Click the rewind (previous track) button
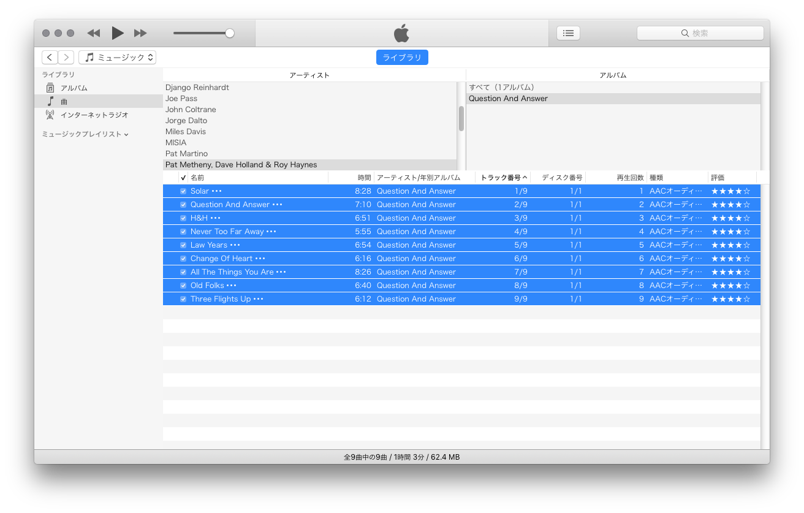 pyautogui.click(x=94, y=33)
